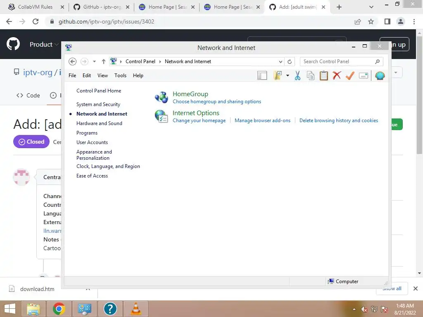Open the Tools menu
This screenshot has width=423, height=317.
click(x=120, y=76)
